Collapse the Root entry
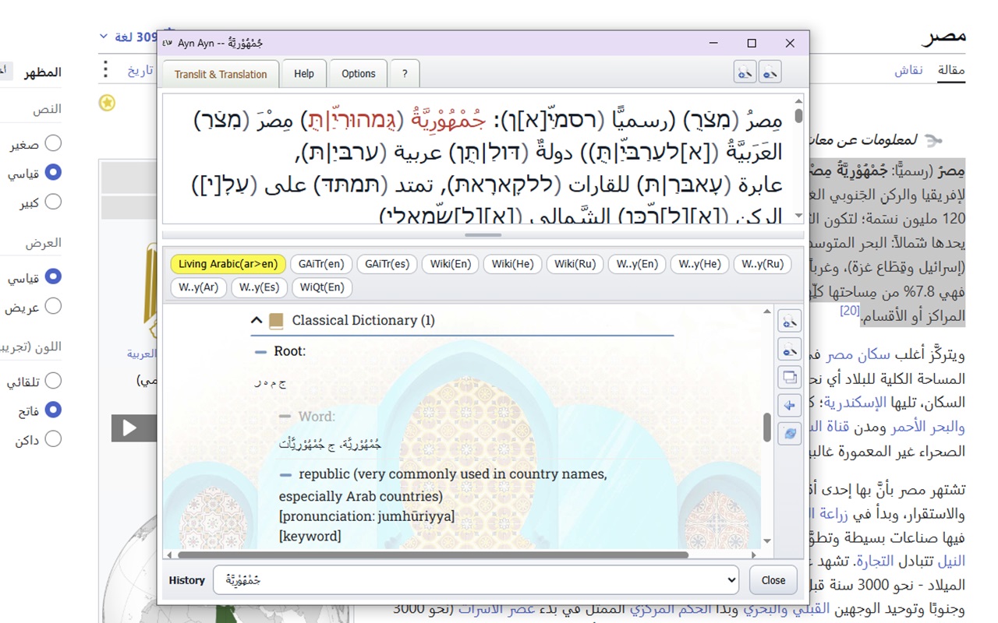This screenshot has width=998, height=623. (260, 352)
